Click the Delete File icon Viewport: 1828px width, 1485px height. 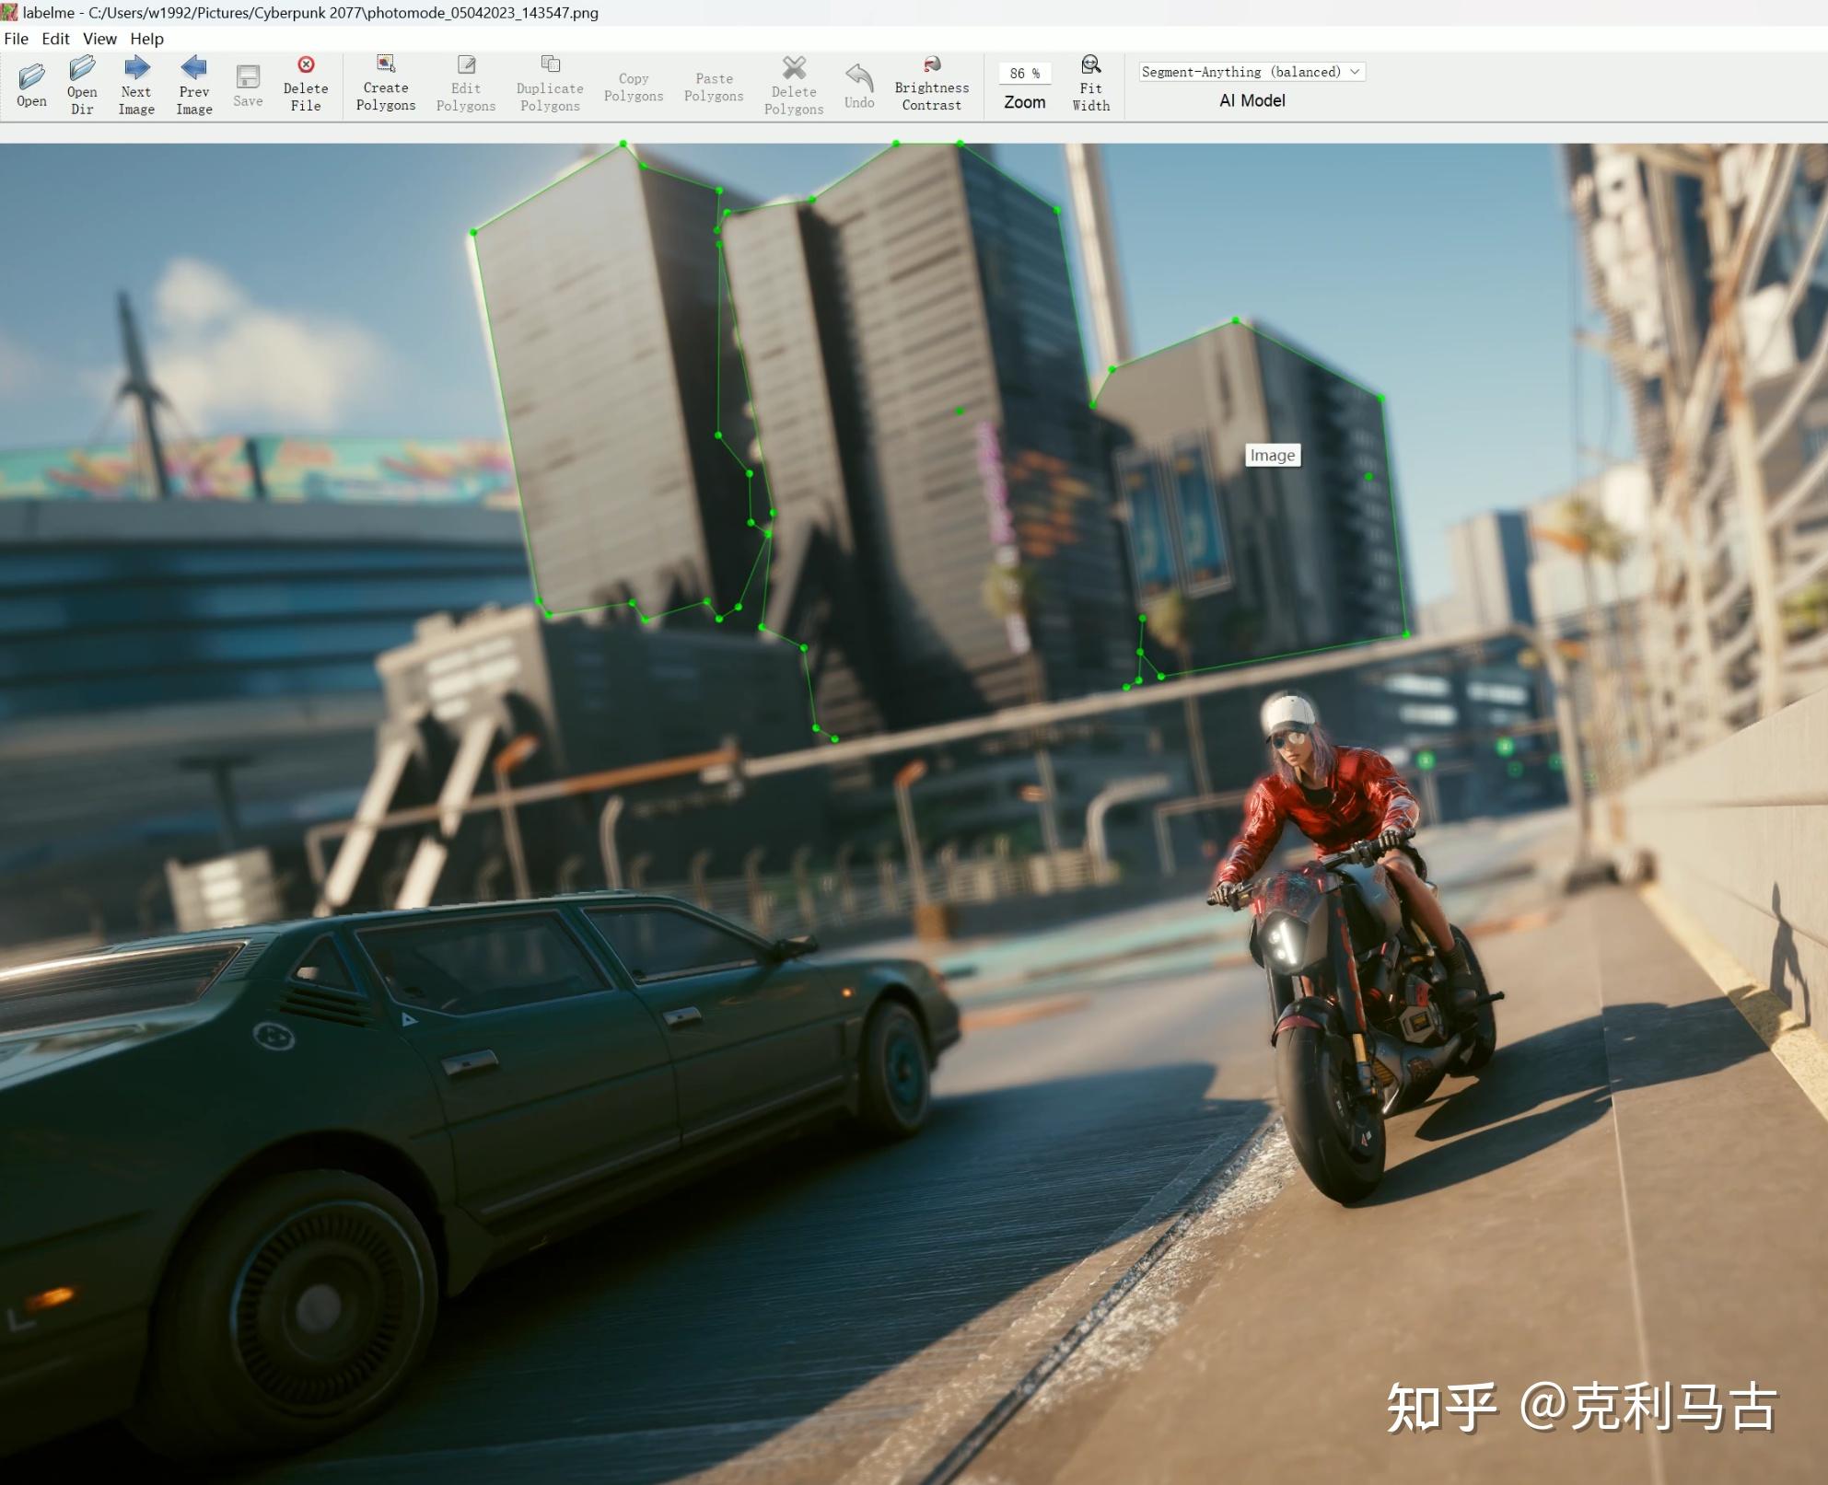[306, 65]
